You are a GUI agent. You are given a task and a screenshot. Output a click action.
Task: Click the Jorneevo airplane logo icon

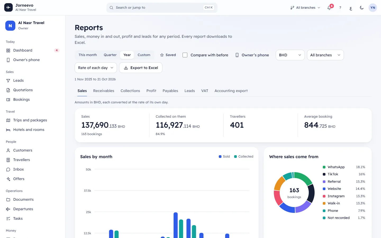(x=8, y=7)
